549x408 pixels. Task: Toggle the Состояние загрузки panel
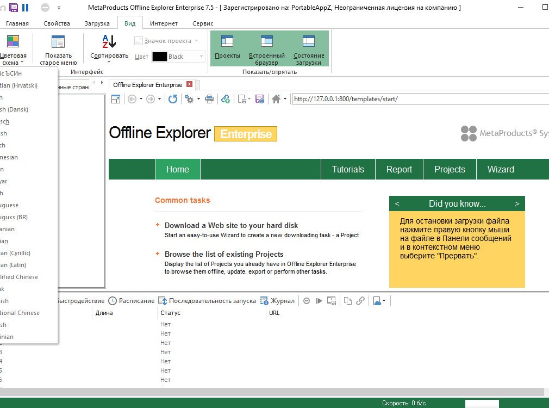click(308, 48)
